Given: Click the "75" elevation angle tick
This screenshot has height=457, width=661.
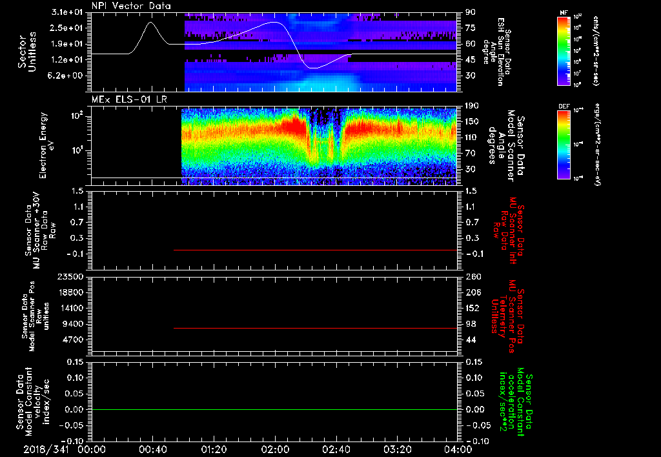Looking at the screenshot, I should pyautogui.click(x=471, y=28).
